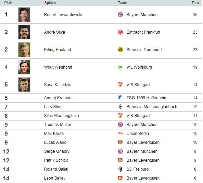Open Wout Weghorst's portrait thumbnail

click(x=24, y=67)
